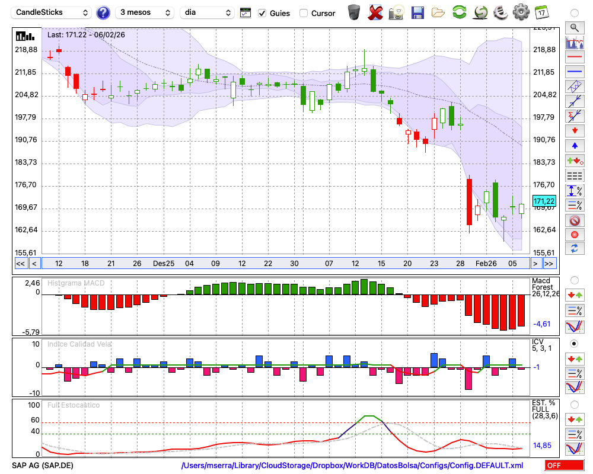
Task: Click 'Last: 171.22 - 06/02/26' text
Action: click(86, 35)
